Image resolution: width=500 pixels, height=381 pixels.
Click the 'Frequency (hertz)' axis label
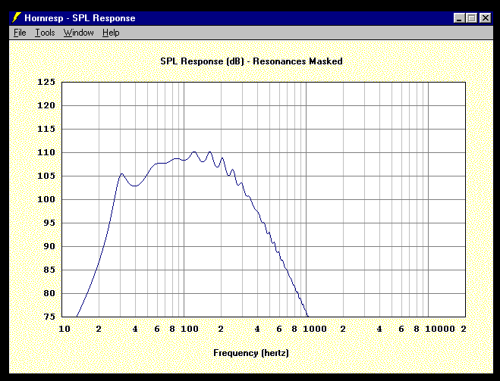pos(251,353)
